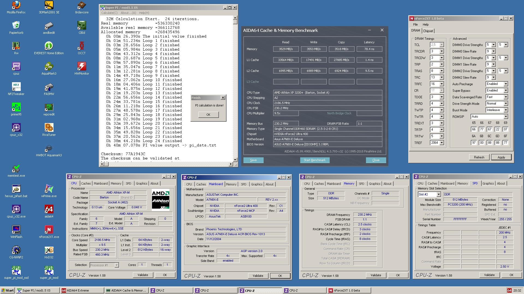The width and height of the screenshot is (524, 294).
Task: Click the AIDA64 system tray icon
Action: (x=509, y=290)
